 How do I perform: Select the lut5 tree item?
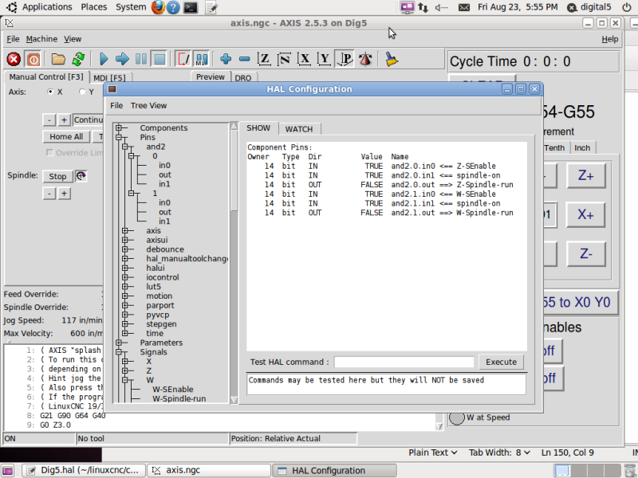153,287
